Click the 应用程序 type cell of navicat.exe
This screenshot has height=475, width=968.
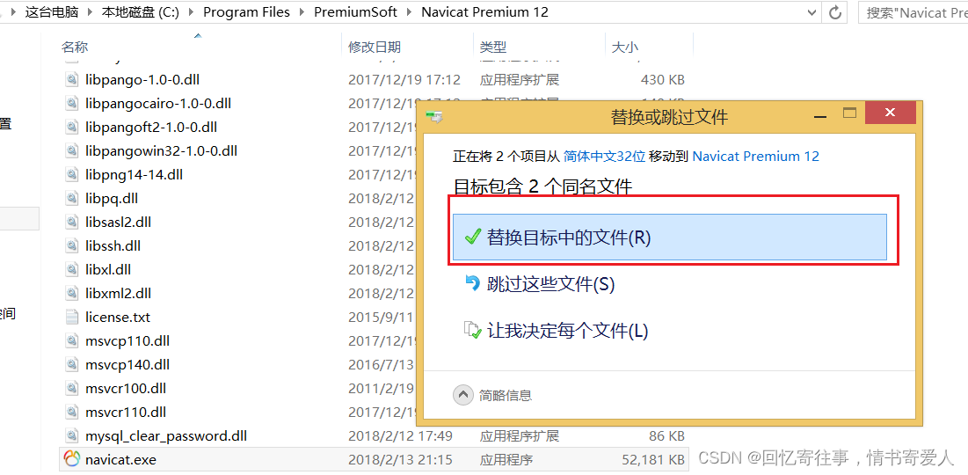pyautogui.click(x=506, y=459)
